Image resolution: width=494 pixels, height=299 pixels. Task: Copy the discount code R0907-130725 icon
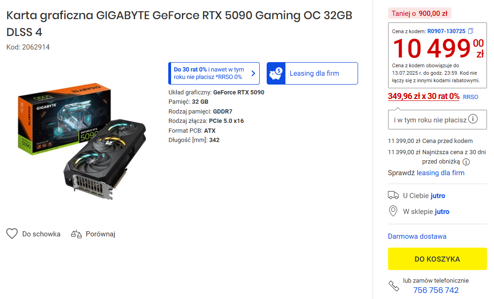tap(471, 31)
